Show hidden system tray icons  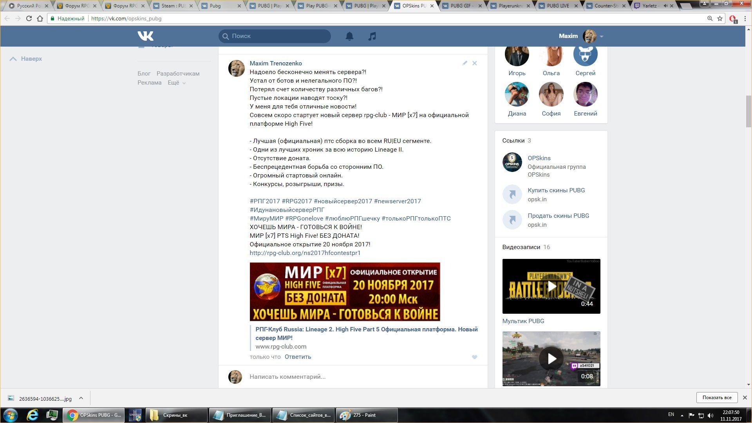[x=682, y=416]
